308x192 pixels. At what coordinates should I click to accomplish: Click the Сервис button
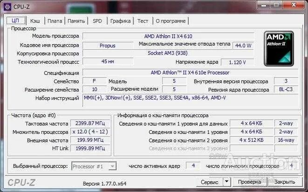click(209, 182)
